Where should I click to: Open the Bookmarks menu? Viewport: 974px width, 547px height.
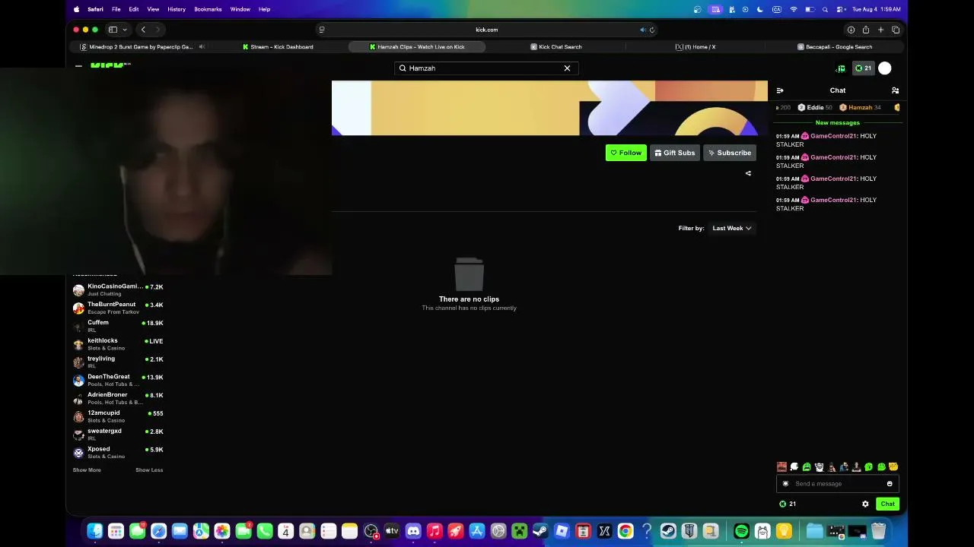[x=208, y=9]
